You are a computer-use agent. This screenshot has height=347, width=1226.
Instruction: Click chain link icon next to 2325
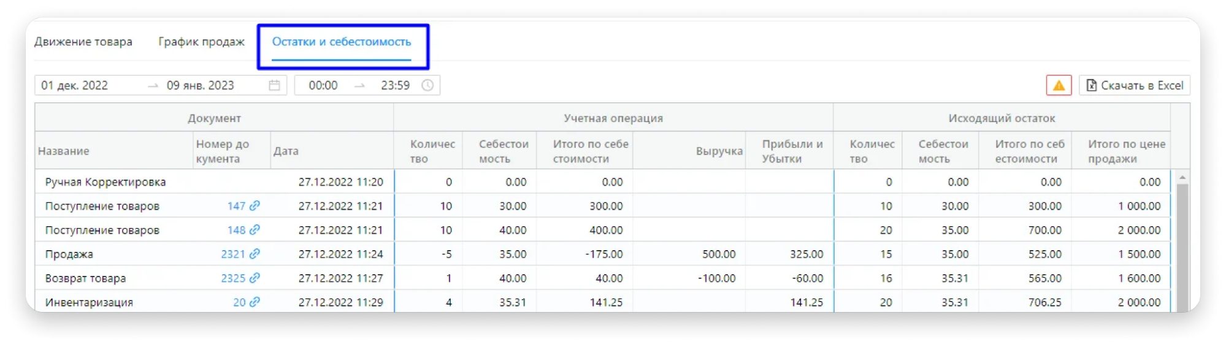(x=255, y=278)
